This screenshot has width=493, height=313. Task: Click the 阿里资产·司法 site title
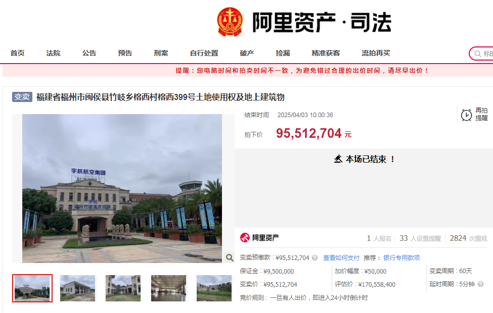tap(322, 22)
